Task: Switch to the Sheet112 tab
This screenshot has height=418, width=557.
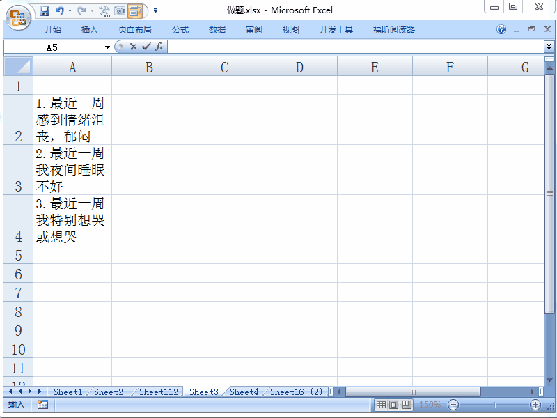Action: coord(159,392)
